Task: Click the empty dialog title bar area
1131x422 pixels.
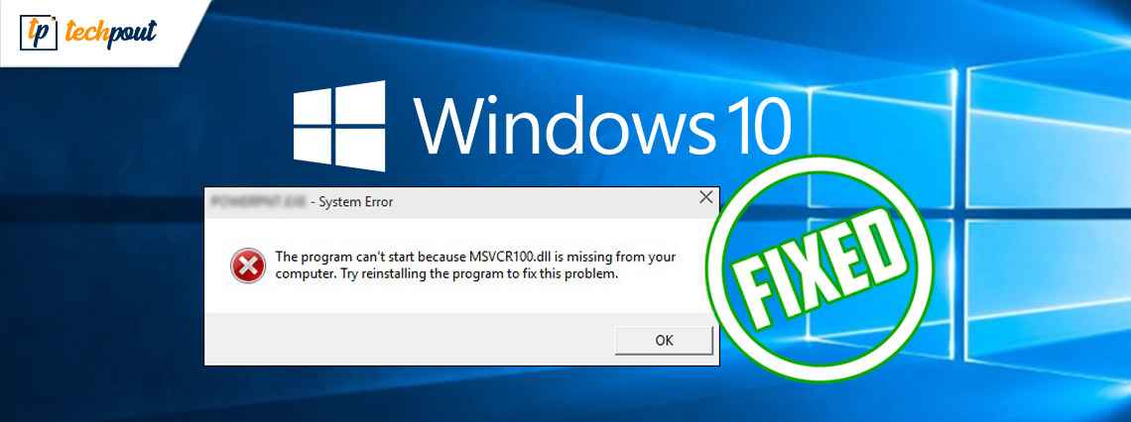Action: [x=543, y=202]
